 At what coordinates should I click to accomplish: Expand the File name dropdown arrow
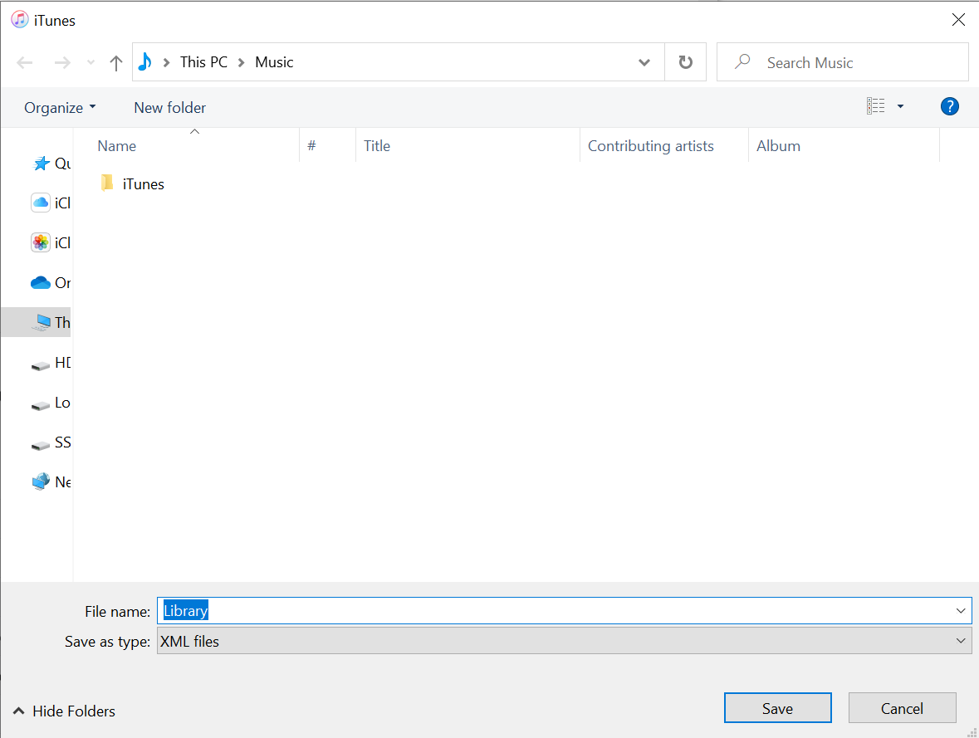(x=960, y=611)
